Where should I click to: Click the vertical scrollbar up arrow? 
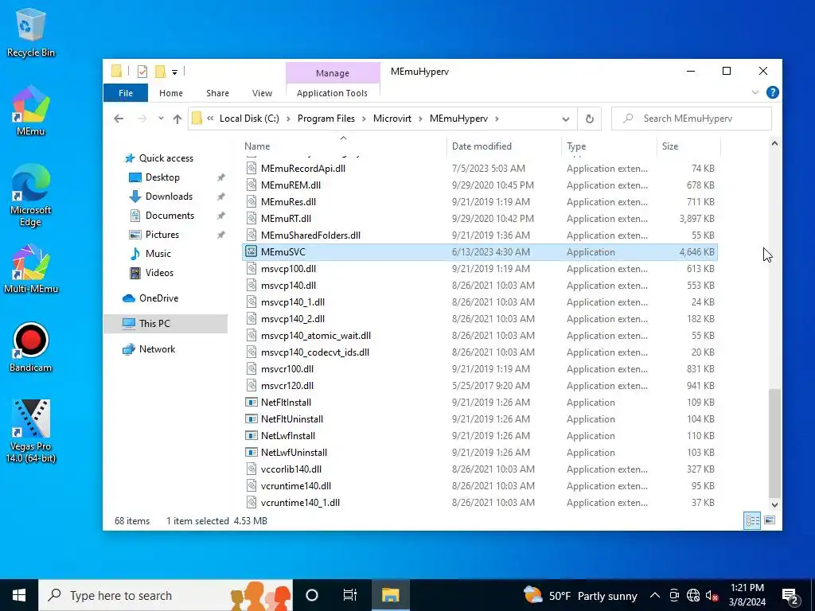[x=774, y=144]
